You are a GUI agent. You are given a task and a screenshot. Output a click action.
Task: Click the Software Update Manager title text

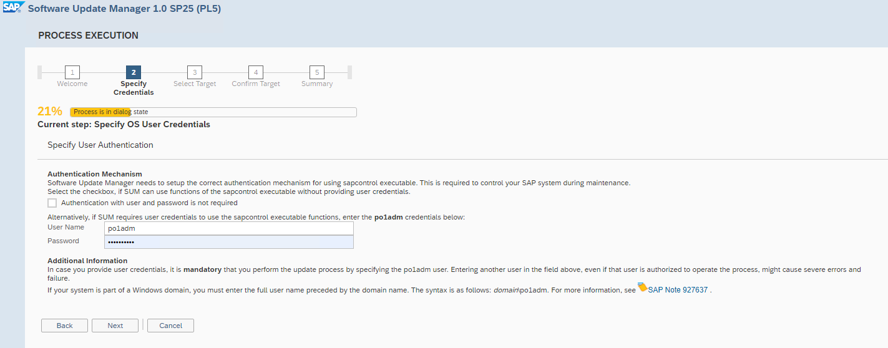[x=124, y=9]
